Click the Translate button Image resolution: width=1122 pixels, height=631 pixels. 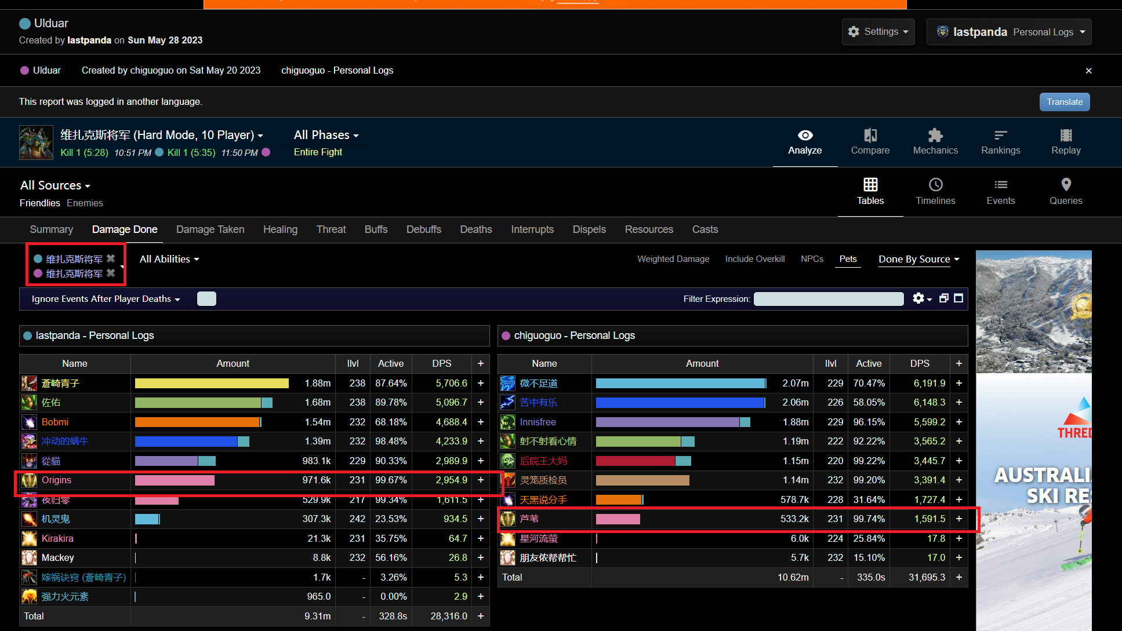click(1064, 102)
